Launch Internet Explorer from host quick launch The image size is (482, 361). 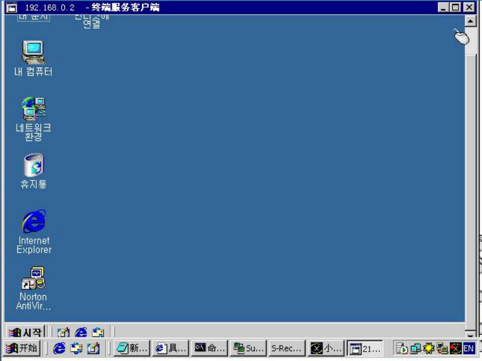click(x=59, y=348)
